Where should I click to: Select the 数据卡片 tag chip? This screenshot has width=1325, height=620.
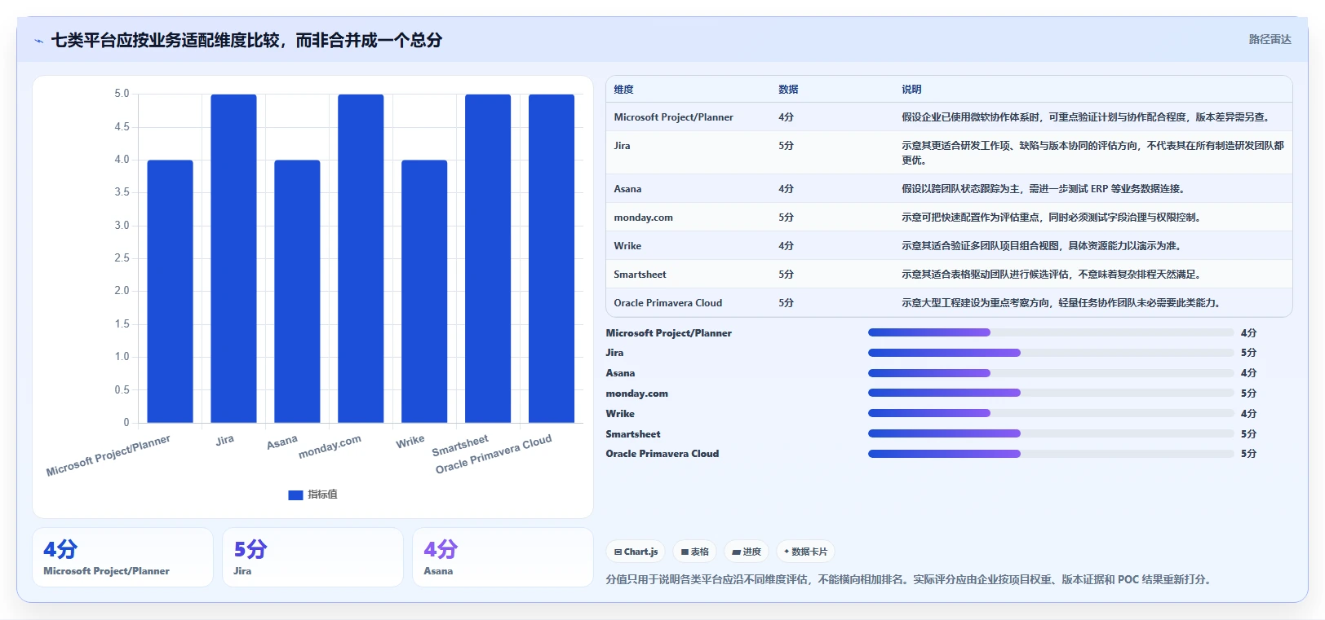(x=805, y=552)
